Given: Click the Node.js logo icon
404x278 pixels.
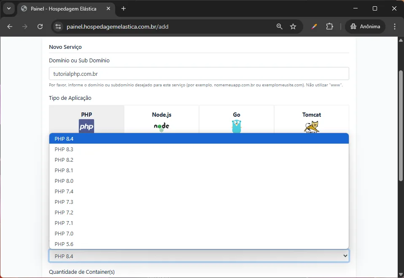Looking at the screenshot, I should 162,127.
